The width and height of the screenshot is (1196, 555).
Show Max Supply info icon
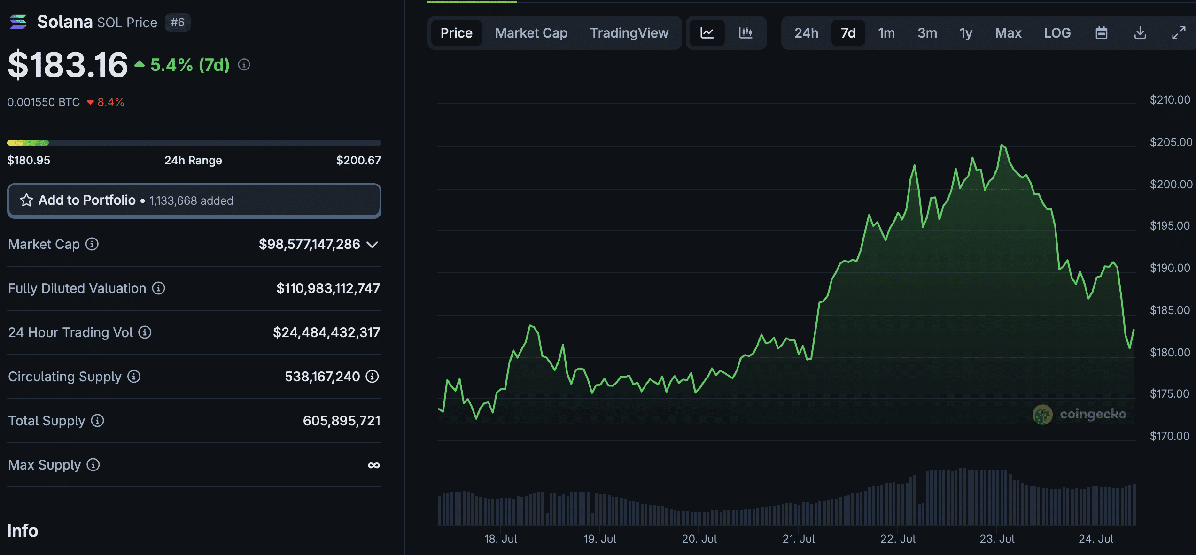click(93, 465)
